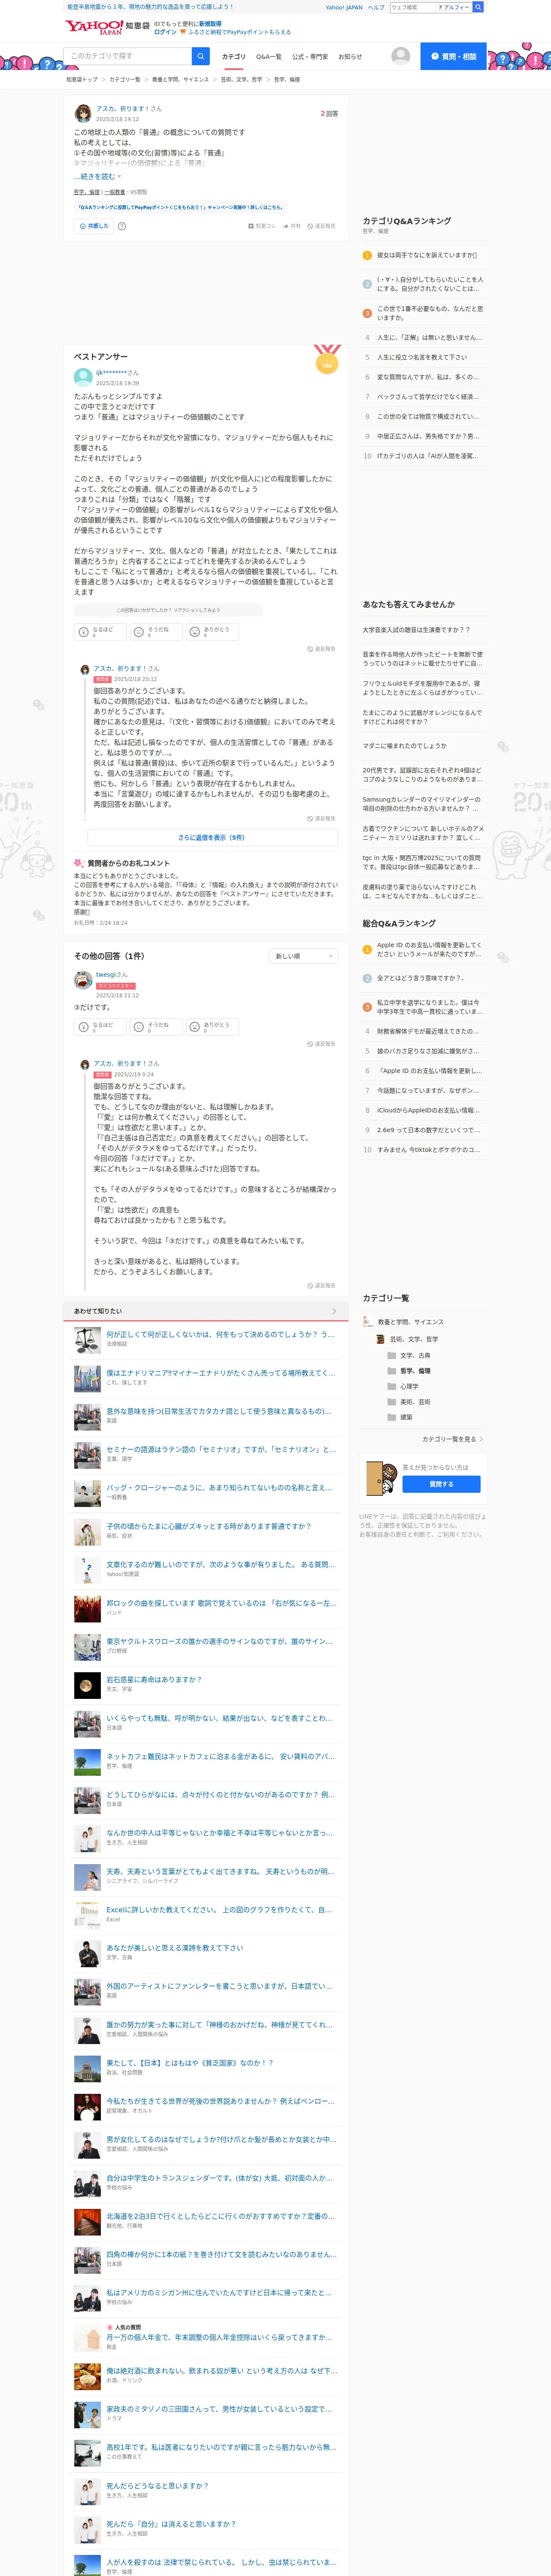
Task: Click the 芸術、文学、哲学 book icon
Action: [380, 1339]
